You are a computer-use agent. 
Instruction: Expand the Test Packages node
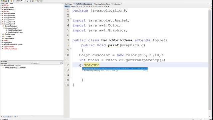pos(2,34)
